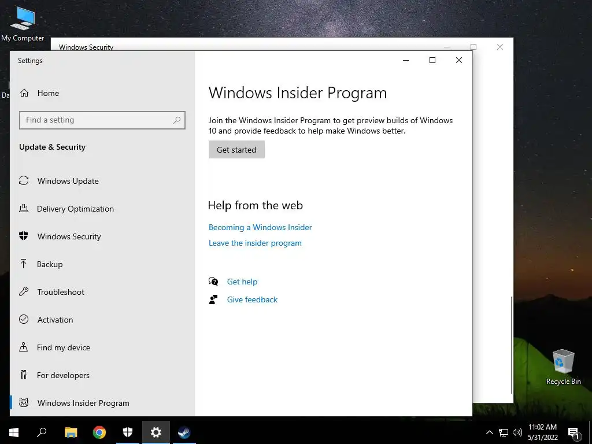This screenshot has width=592, height=444.
Task: Open Delivery Optimization settings page
Action: pos(75,209)
